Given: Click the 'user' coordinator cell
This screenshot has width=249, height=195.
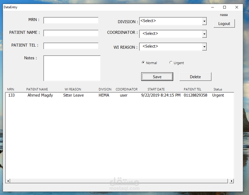Looking at the screenshot, I should 123,95.
